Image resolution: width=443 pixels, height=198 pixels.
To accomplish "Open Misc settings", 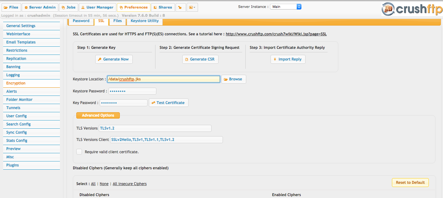I will (x=32, y=157).
